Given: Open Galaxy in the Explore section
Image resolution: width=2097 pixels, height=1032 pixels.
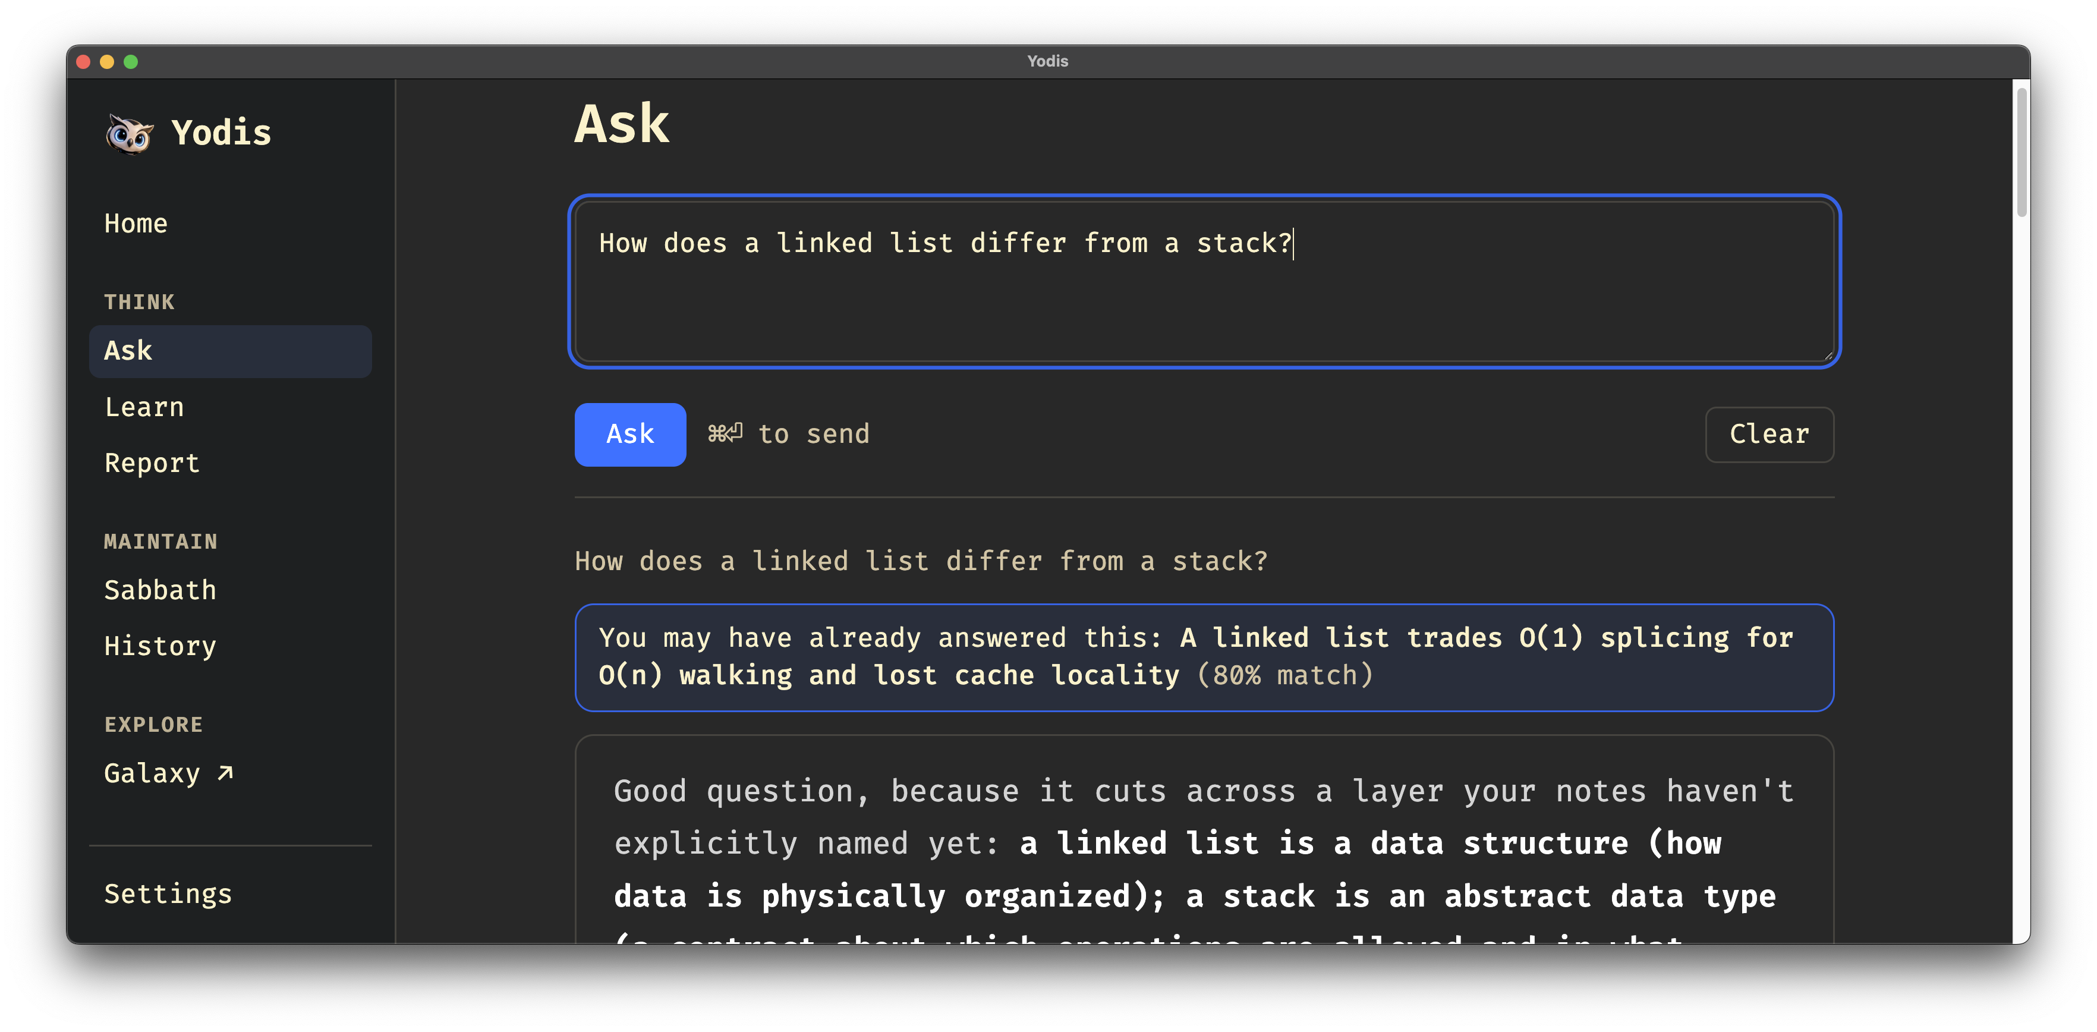Looking at the screenshot, I should pos(231,773).
